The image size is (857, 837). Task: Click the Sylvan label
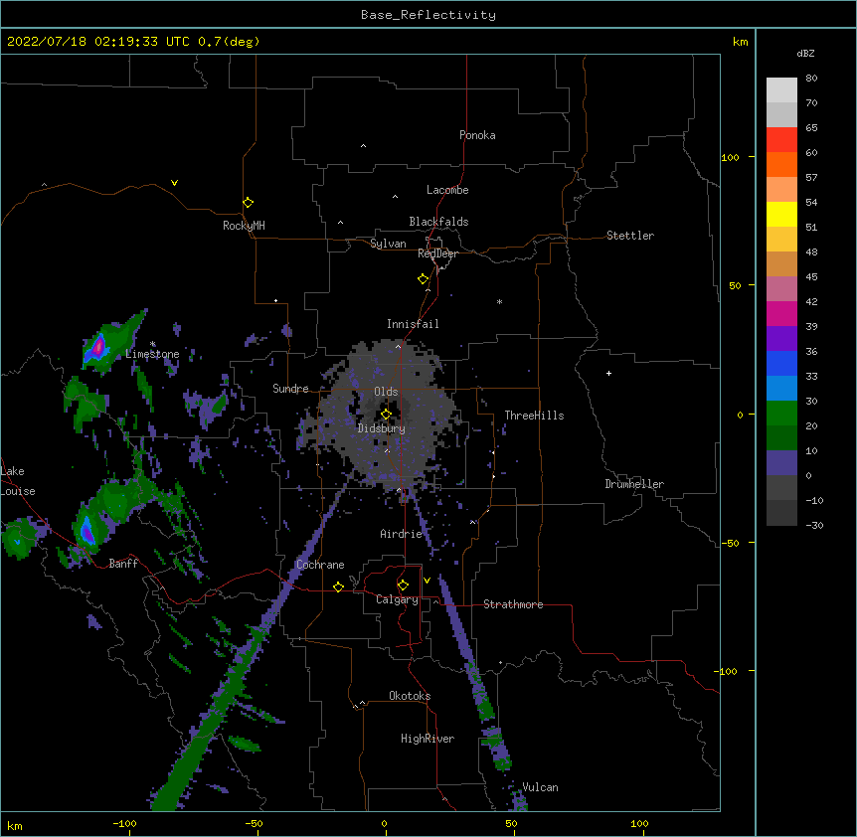[388, 244]
